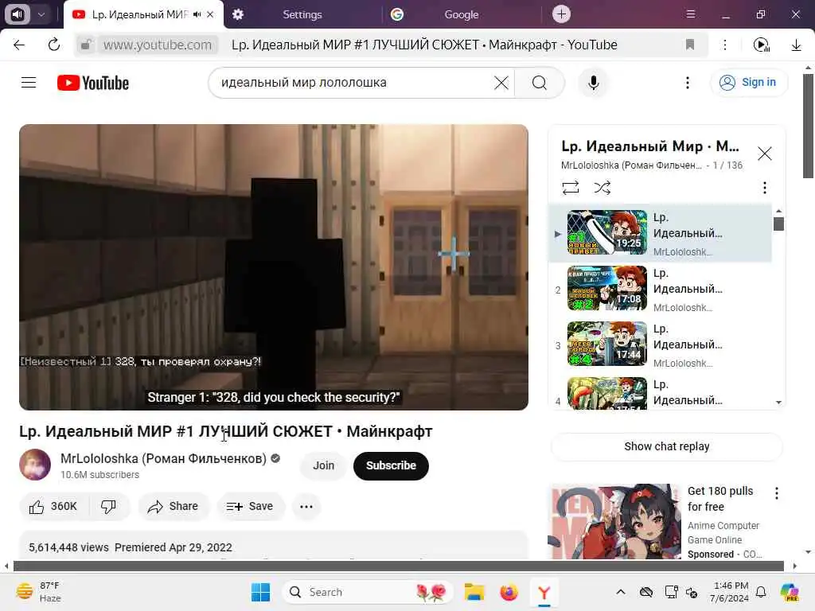Image resolution: width=815 pixels, height=611 pixels.
Task: Dislike the video with thumbs down
Action: [108, 506]
